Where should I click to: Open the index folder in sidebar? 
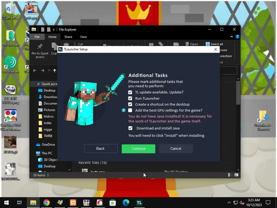point(45,123)
